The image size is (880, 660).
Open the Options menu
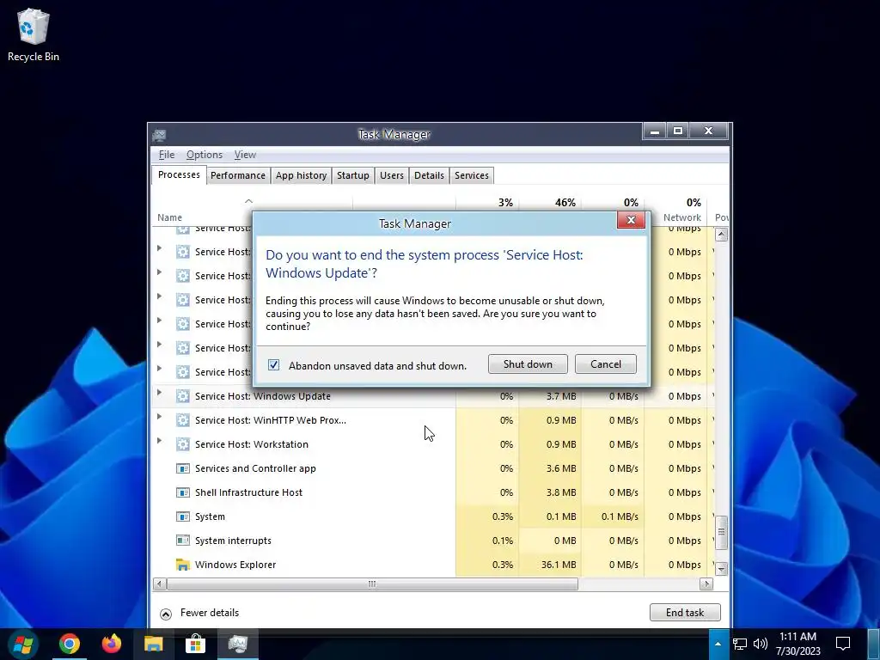click(205, 155)
